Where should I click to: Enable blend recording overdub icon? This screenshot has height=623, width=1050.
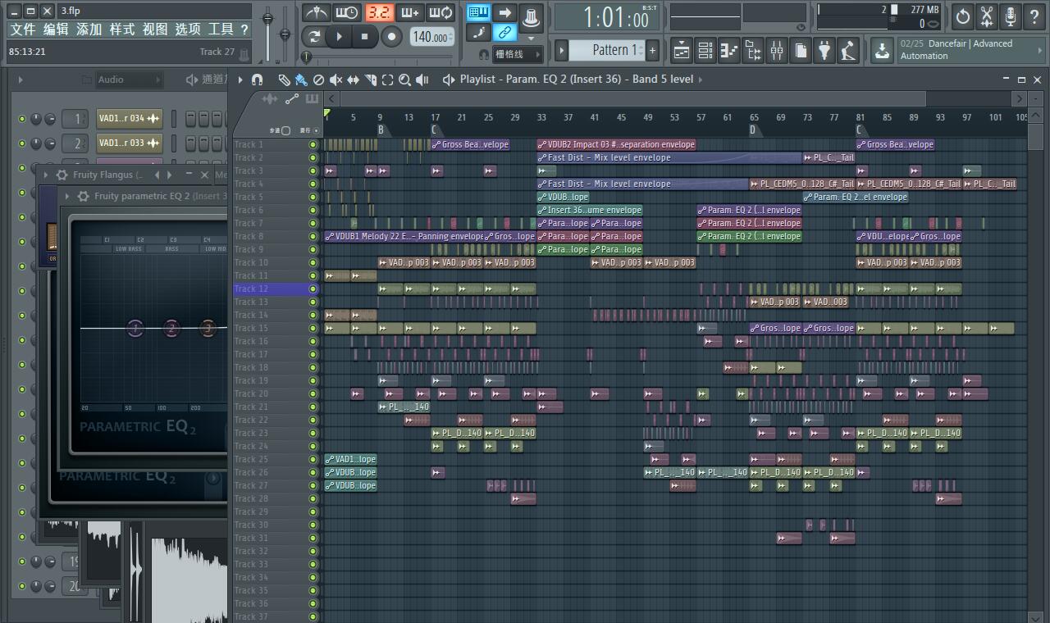[410, 12]
